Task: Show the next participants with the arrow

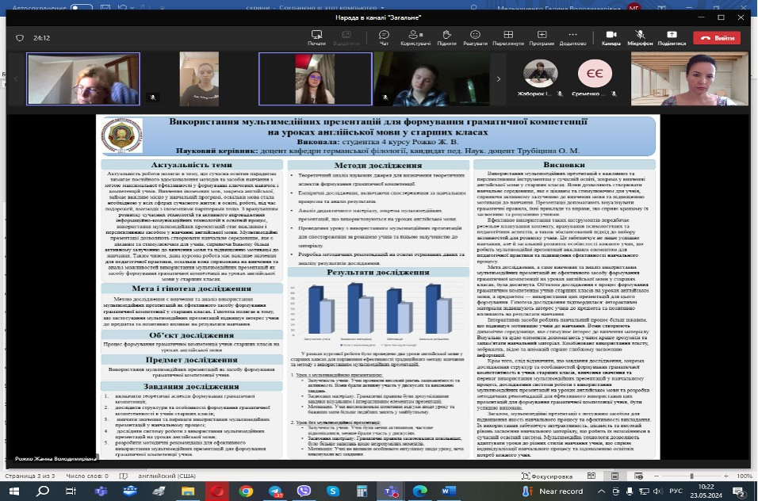Action: tap(498, 78)
